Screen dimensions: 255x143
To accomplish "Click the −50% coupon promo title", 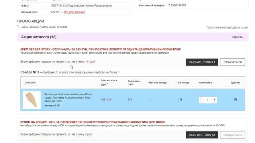I will click(x=93, y=122).
